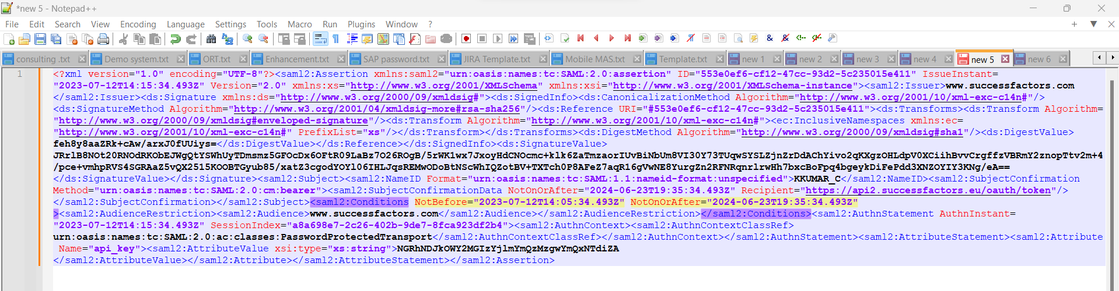Toggle Show All Characters pilcrow icon
1119x291 pixels.
(336, 39)
